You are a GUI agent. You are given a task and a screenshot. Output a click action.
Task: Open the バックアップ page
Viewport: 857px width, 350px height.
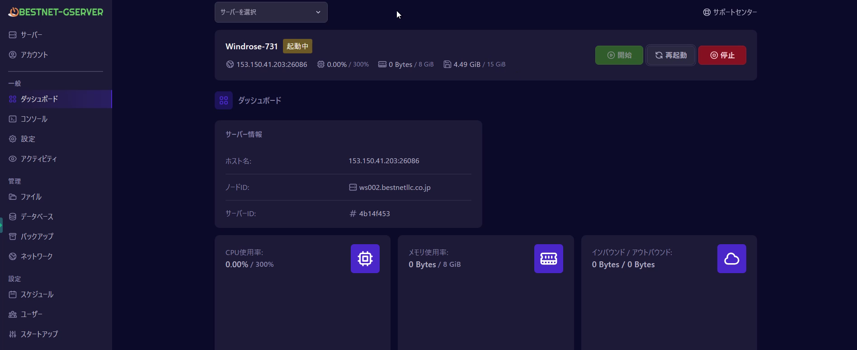(x=37, y=236)
